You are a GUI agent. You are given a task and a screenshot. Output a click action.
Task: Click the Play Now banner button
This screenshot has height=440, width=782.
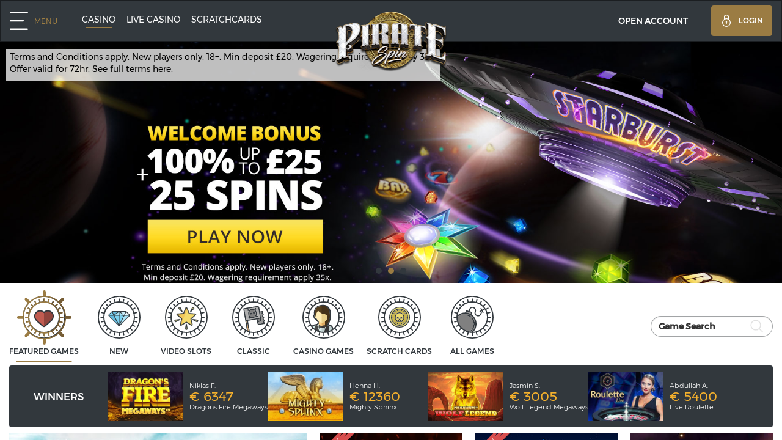(x=235, y=237)
